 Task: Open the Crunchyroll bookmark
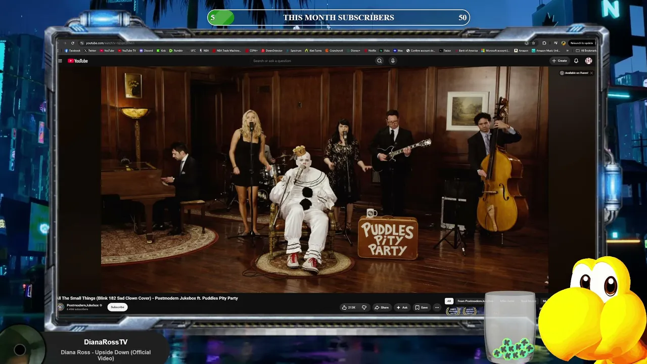tap(334, 51)
